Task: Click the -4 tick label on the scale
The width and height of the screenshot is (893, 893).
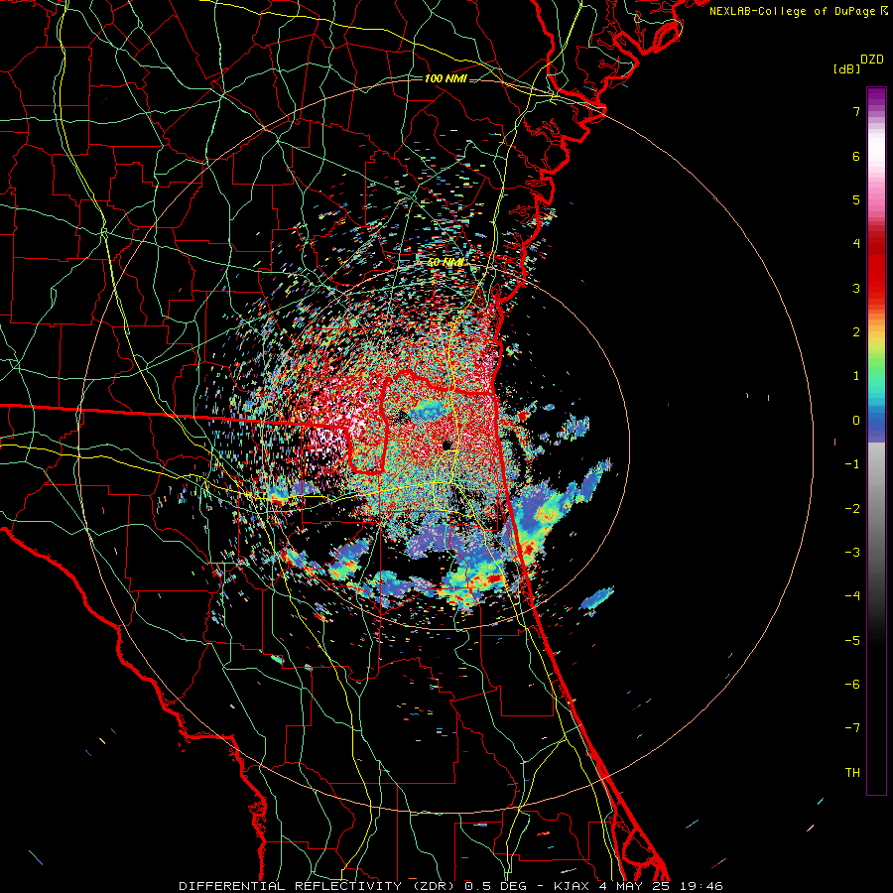Action: pyautogui.click(x=852, y=596)
